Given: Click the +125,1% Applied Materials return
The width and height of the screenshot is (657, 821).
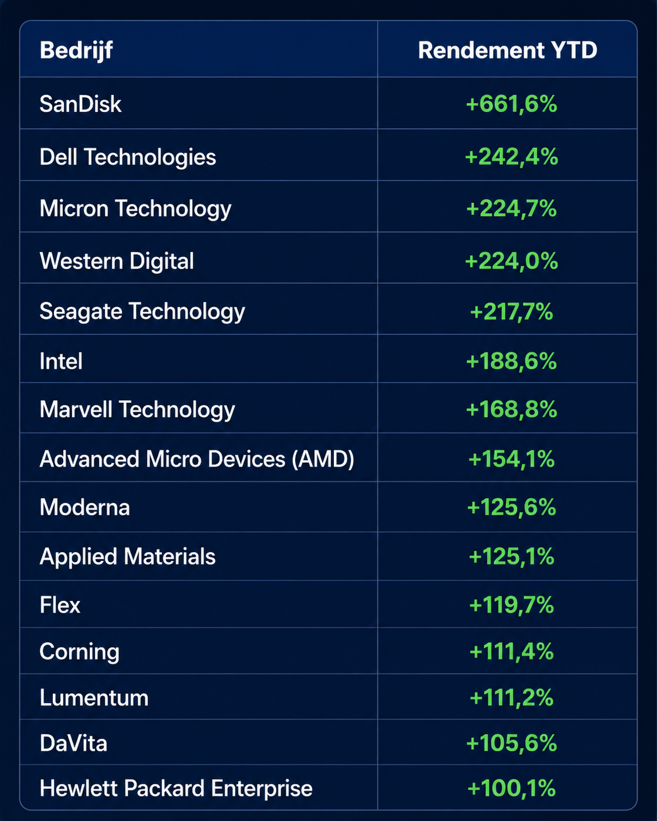Looking at the screenshot, I should click(511, 556).
